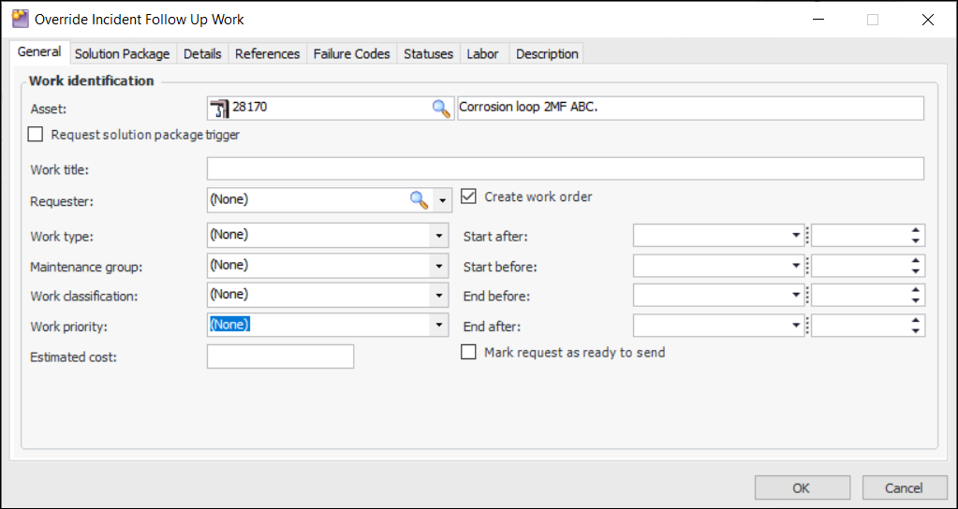Image resolution: width=958 pixels, height=509 pixels.
Task: Uncheck the Create work order checkbox
Action: coord(469,197)
